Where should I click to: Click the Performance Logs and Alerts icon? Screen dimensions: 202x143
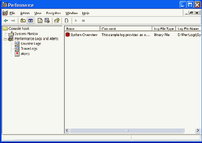tap(11, 38)
